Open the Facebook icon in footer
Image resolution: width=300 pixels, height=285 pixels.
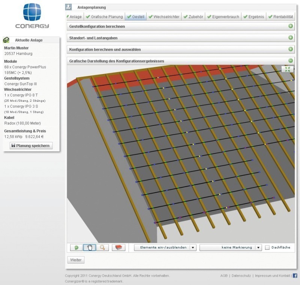click(x=295, y=276)
